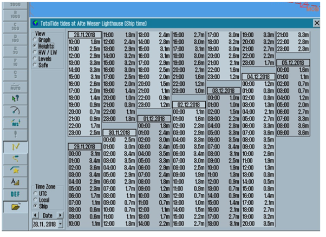Set time zone to Local
Viewport: 326px width, 237px height.
[35, 199]
